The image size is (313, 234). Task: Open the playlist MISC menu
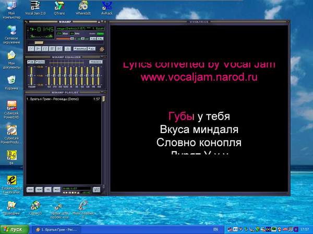[x=57, y=190]
